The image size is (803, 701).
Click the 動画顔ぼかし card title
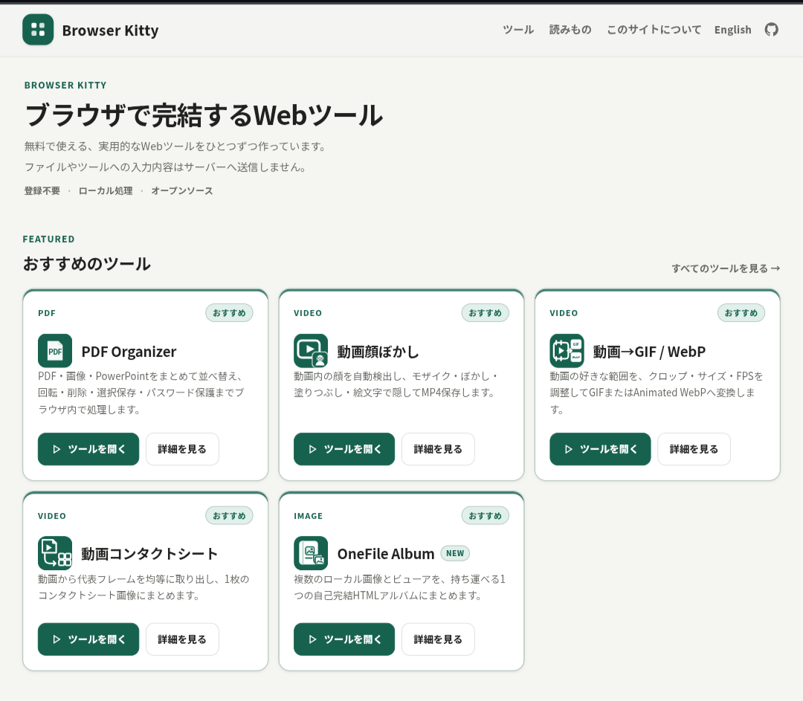coord(378,352)
